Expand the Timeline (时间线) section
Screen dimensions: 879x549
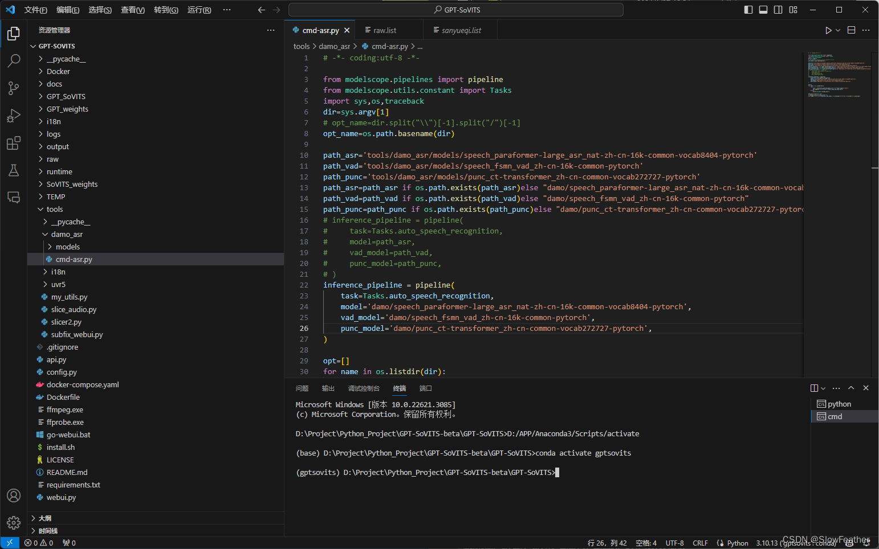click(156, 531)
